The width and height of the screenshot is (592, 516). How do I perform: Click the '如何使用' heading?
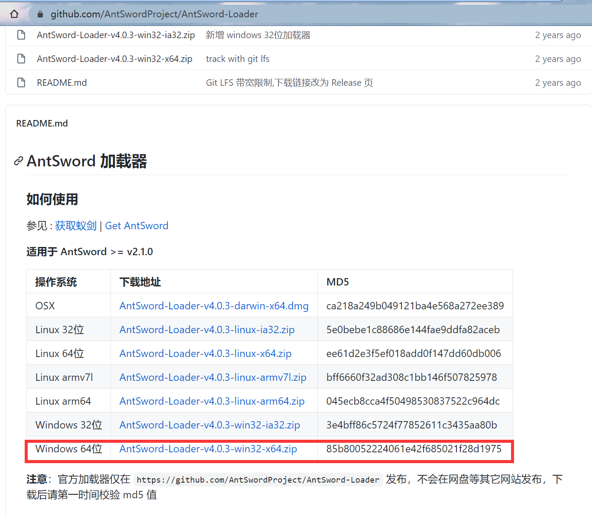pos(52,199)
